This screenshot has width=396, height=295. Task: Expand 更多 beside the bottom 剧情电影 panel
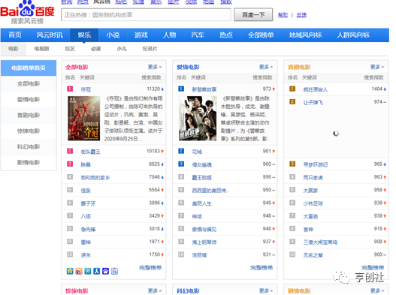(377, 290)
